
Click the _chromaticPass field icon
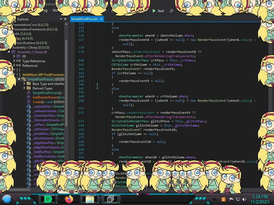click(29, 115)
